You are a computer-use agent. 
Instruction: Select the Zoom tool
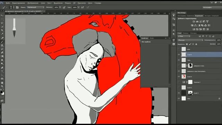coord(2,86)
